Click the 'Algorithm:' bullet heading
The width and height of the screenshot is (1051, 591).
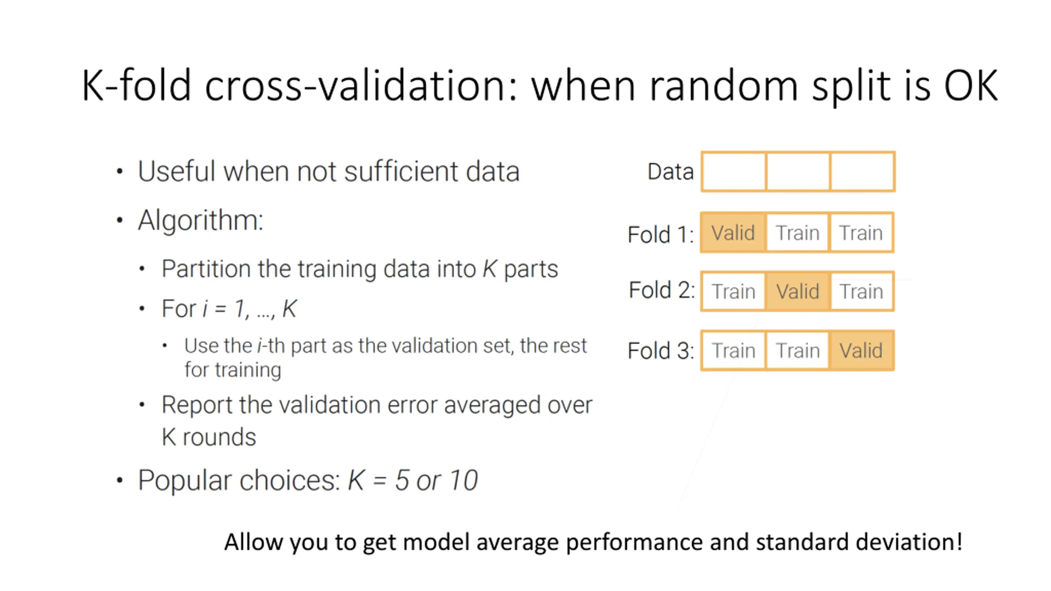[200, 220]
